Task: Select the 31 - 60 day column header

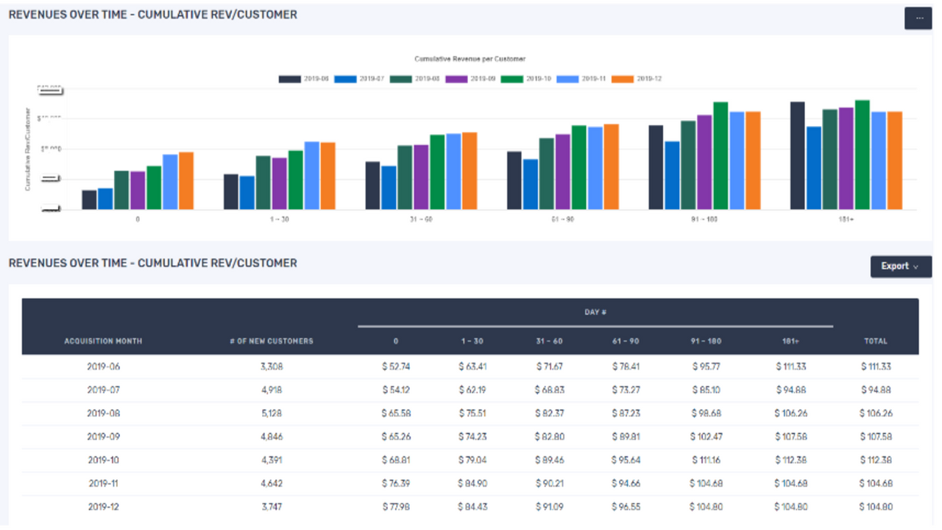Action: (x=549, y=342)
